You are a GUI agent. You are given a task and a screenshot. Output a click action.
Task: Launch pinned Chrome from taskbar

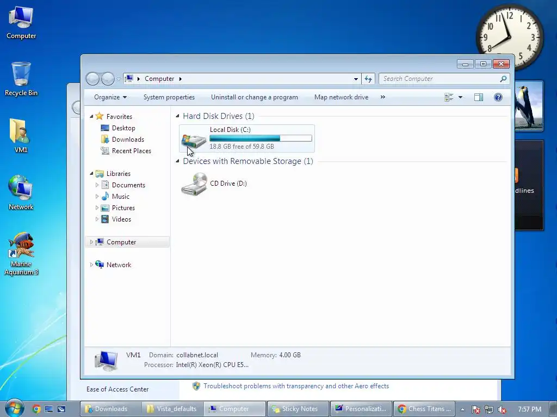[36, 409]
